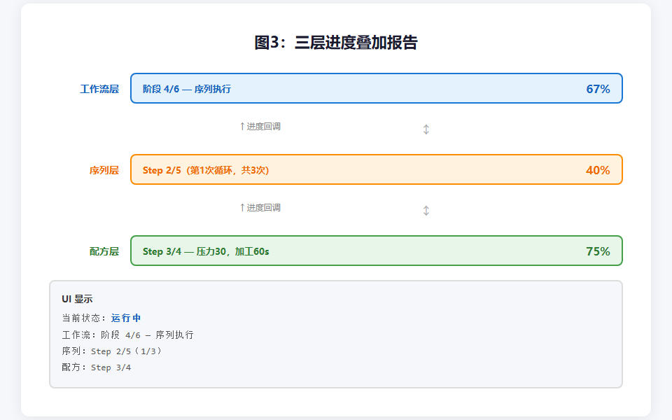
Task: Click line 工作流: 阶段 4/6 – 序列执行
Action: pyautogui.click(x=127, y=335)
